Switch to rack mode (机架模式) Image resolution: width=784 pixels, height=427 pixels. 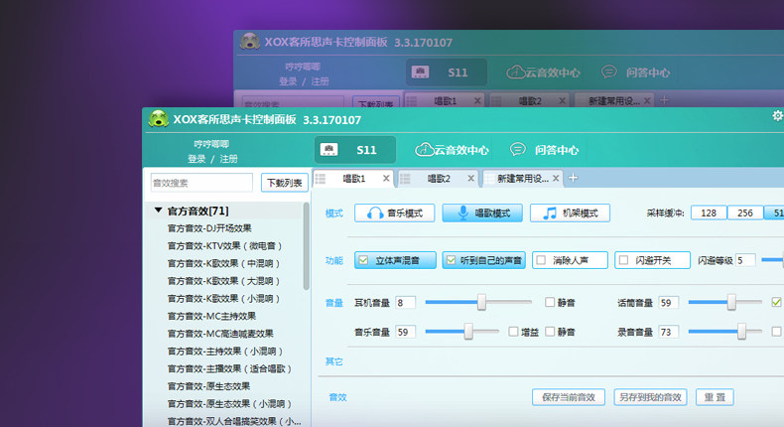point(570,213)
